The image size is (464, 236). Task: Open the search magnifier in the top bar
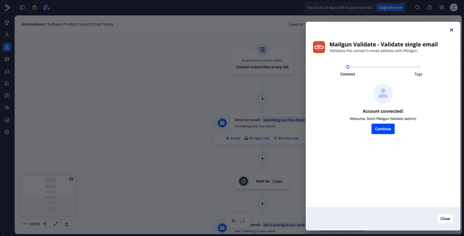pyautogui.click(x=417, y=8)
